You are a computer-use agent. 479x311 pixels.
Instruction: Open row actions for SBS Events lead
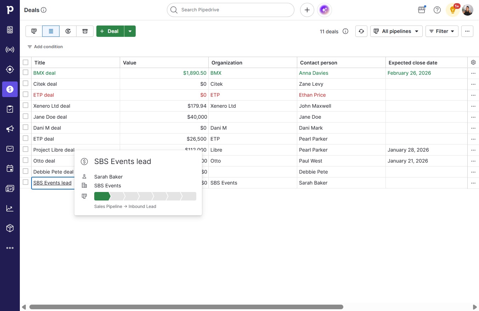pyautogui.click(x=473, y=183)
